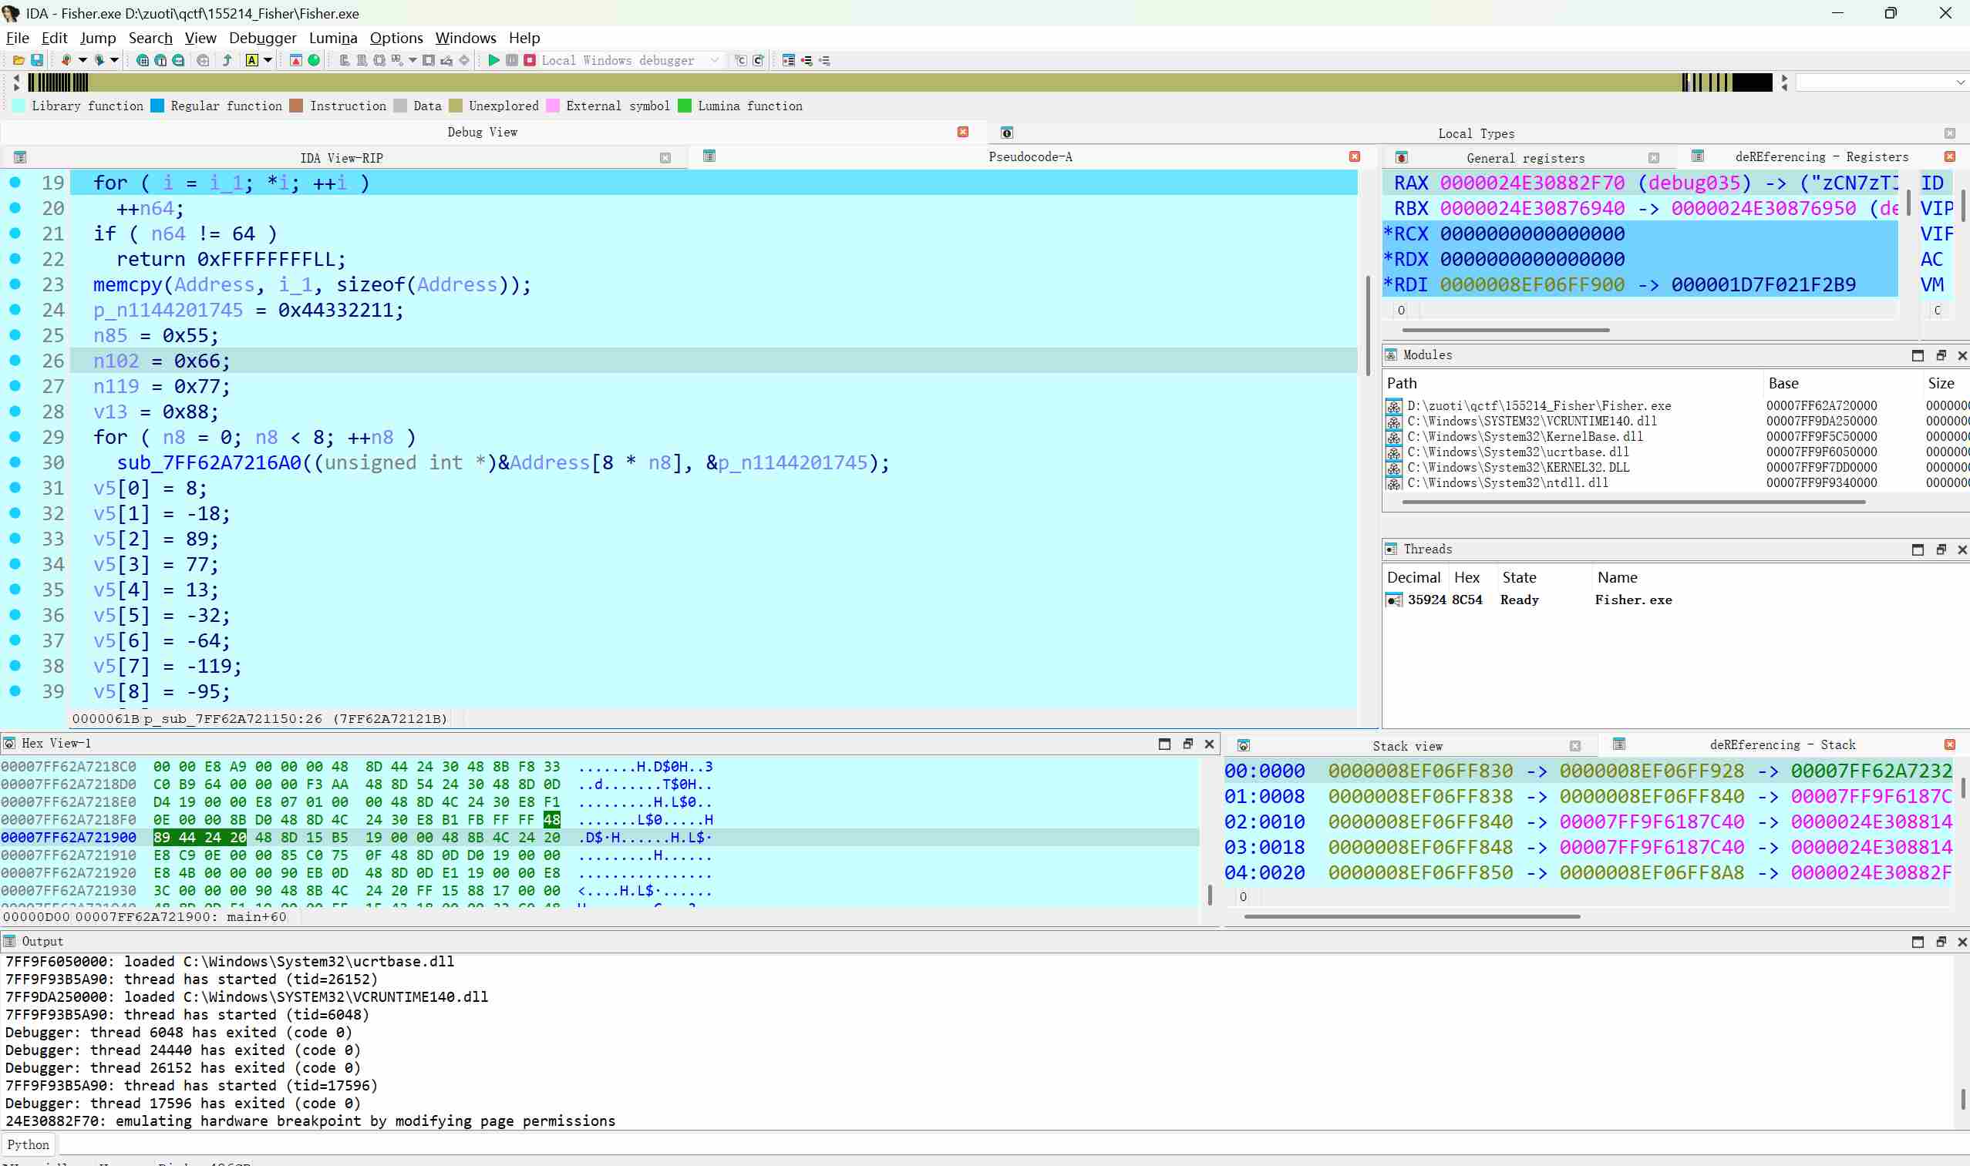This screenshot has width=1970, height=1166.
Task: Click the Python console language button
Action: pos(29,1144)
